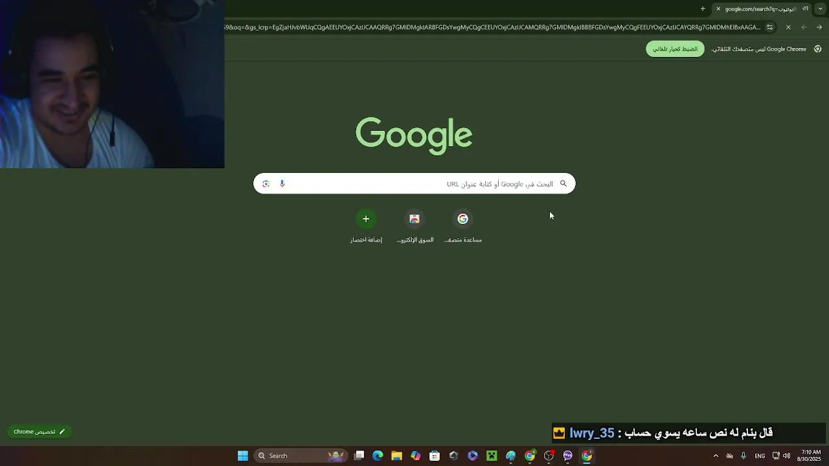Focus the Google search input field
The height and width of the screenshot is (466, 829).
414,184
